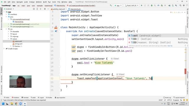Open the VCS menu
This screenshot has height=106, width=189.
pos(58,2)
